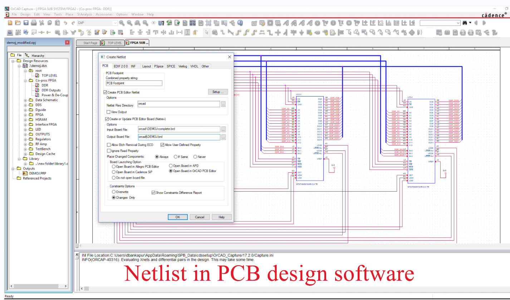The image size is (510, 300).
Task: Click the place junction cross icon
Action: tap(278, 32)
